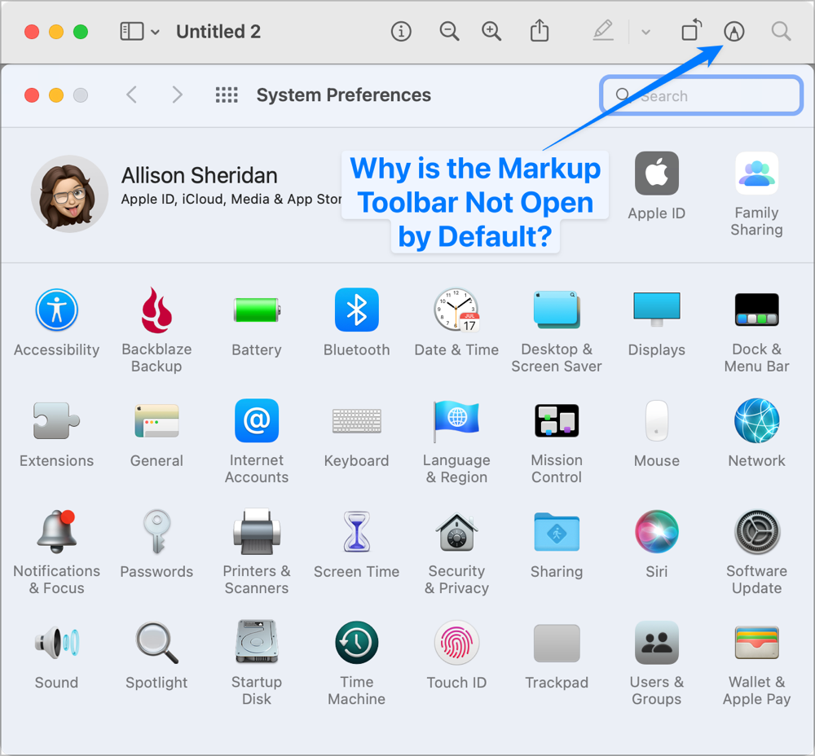Click the Inspector info icon
The width and height of the screenshot is (815, 756).
pyautogui.click(x=400, y=32)
